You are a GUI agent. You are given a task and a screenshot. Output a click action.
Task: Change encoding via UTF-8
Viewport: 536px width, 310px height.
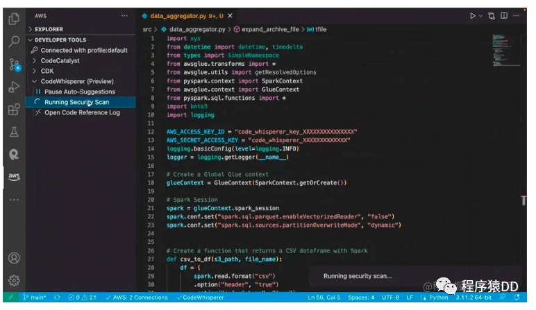pyautogui.click(x=390, y=298)
